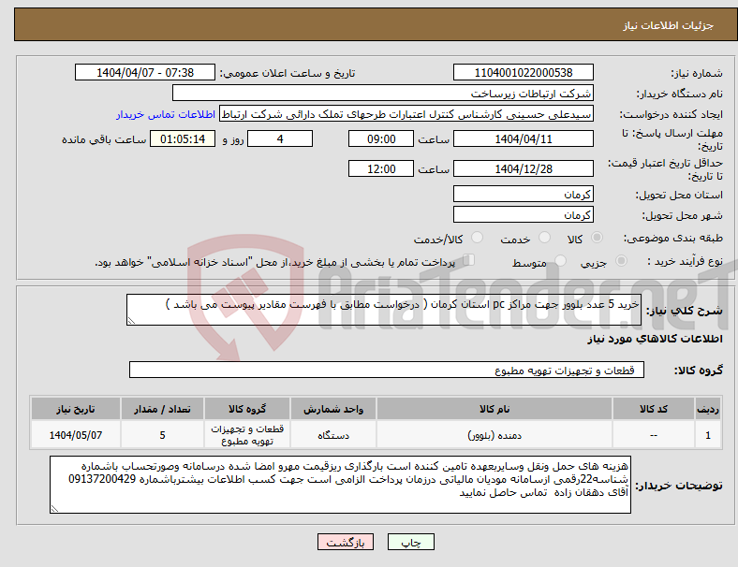Click the ساعت باقی مانده label
The image size is (738, 567).
point(104,139)
